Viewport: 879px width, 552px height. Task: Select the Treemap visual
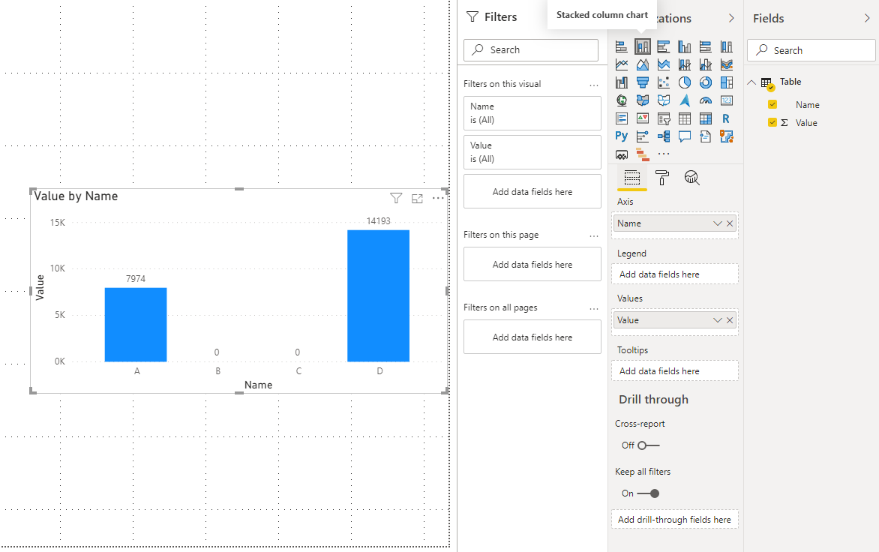point(727,82)
